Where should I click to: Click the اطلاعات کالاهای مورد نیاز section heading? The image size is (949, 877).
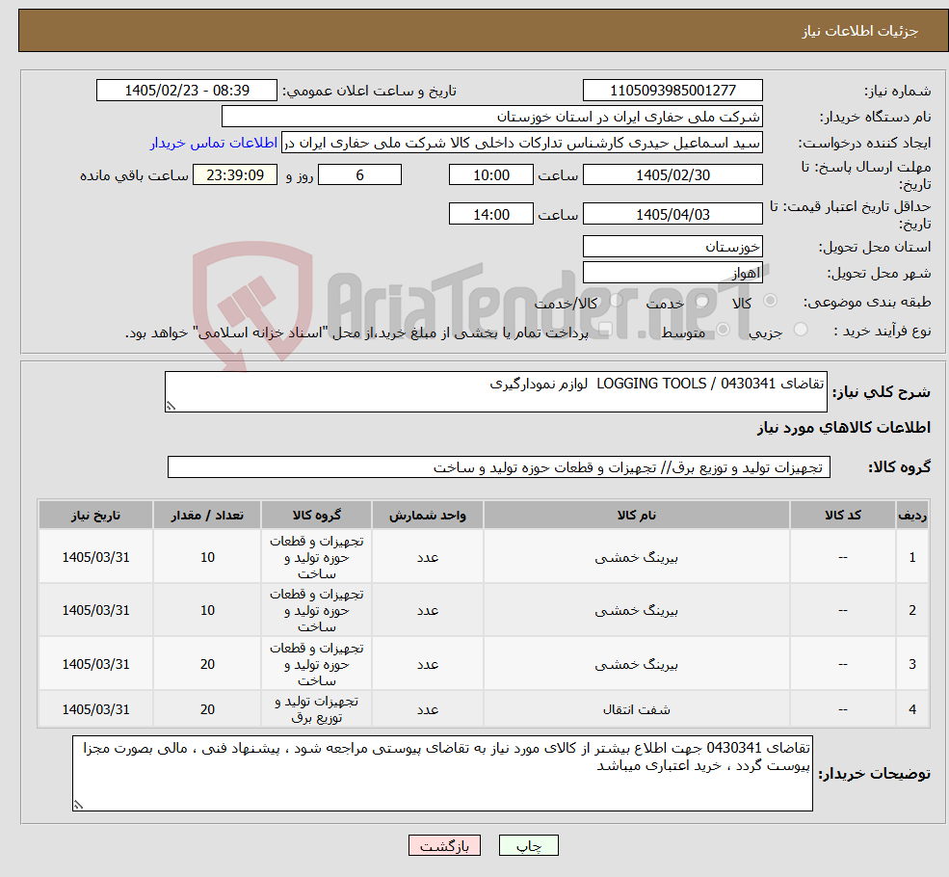(844, 428)
